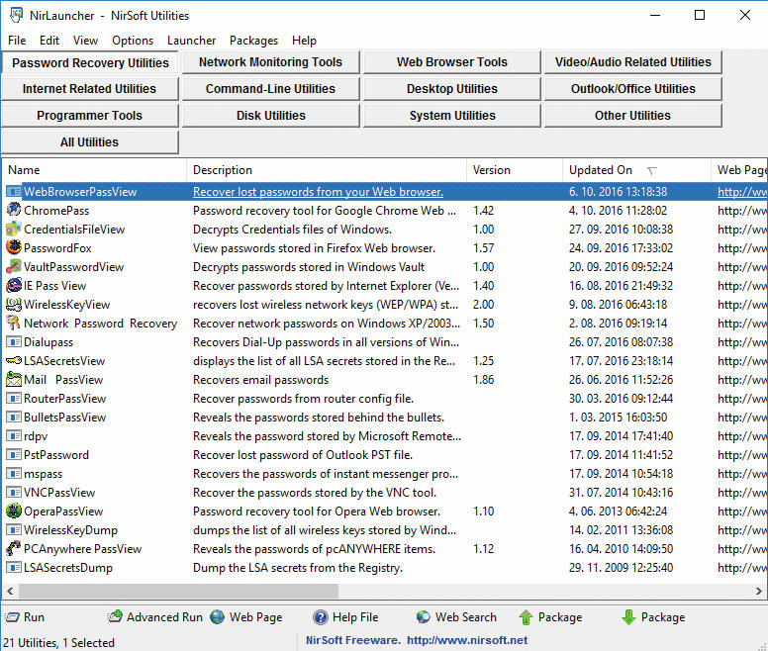Screen dimensions: 768x651
Task: Switch to Internet Related Utilities category
Action: [x=90, y=89]
